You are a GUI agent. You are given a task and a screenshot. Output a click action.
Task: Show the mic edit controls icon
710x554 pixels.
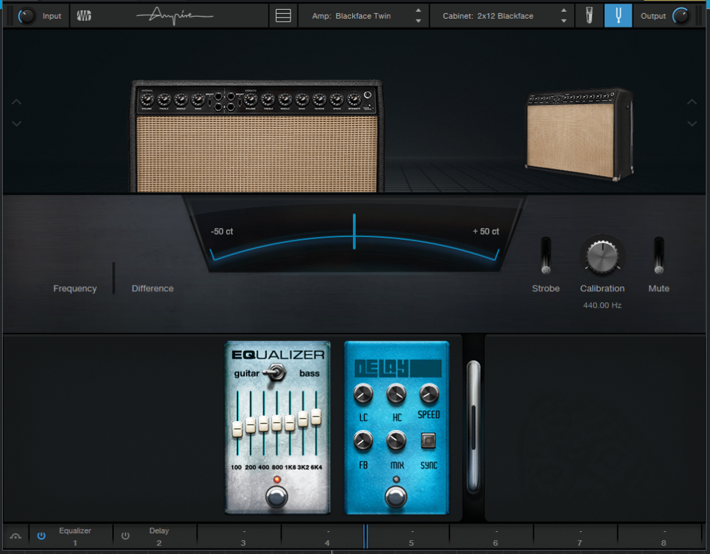point(589,16)
